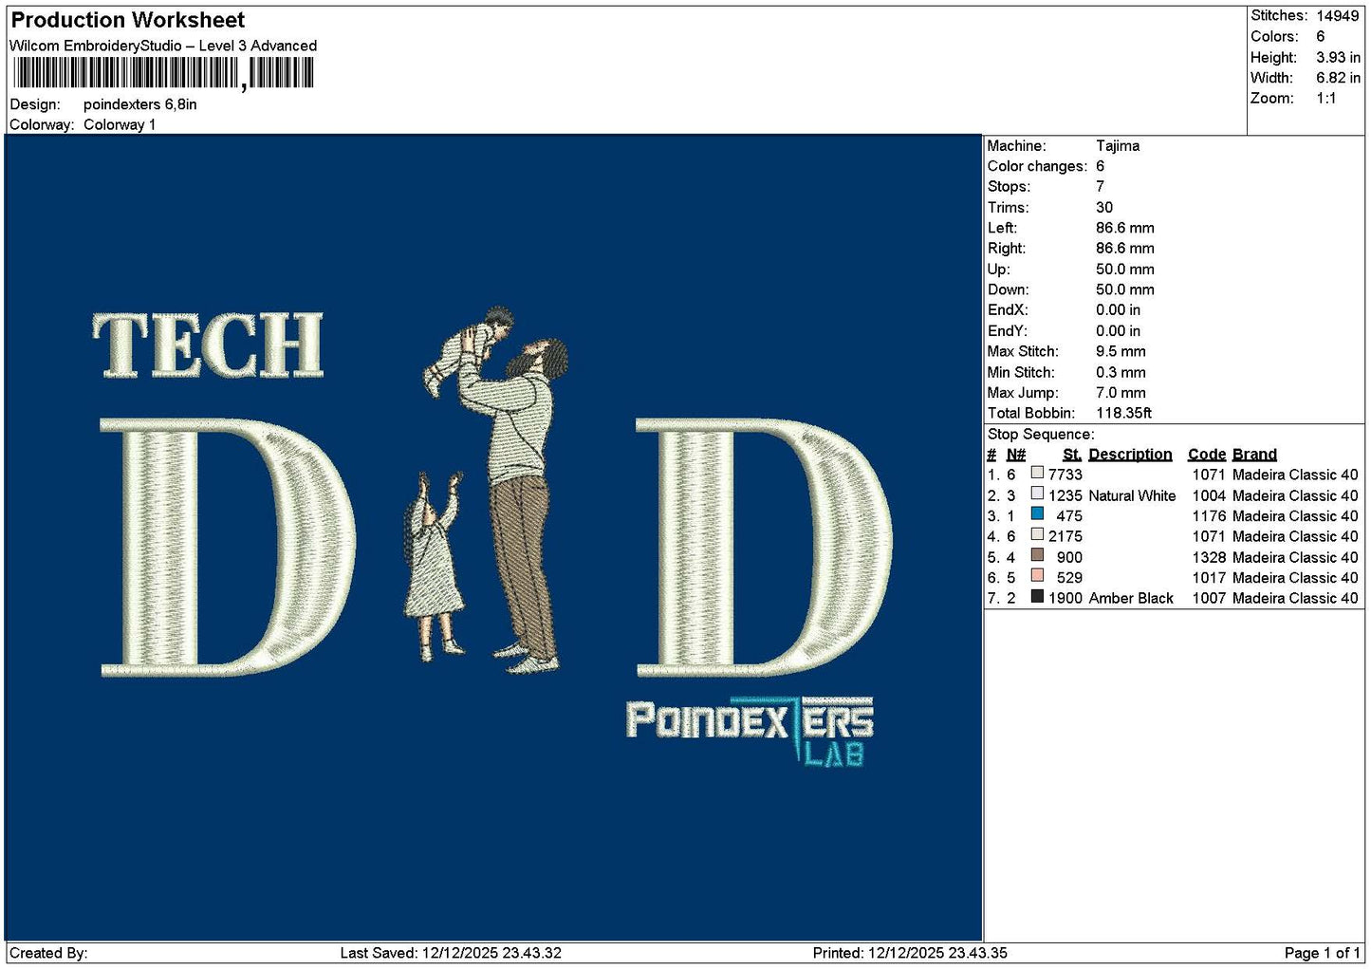Click code 1328 in stop 5 row
1371x969 pixels.
pyautogui.click(x=1209, y=557)
